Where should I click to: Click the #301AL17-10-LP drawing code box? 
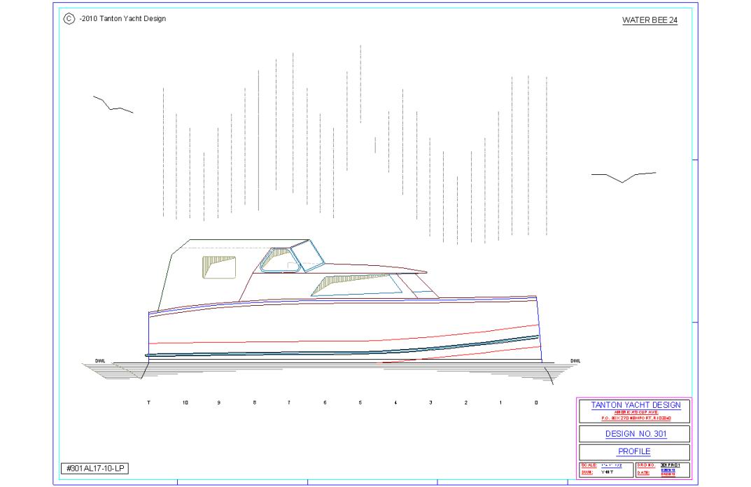pos(94,468)
